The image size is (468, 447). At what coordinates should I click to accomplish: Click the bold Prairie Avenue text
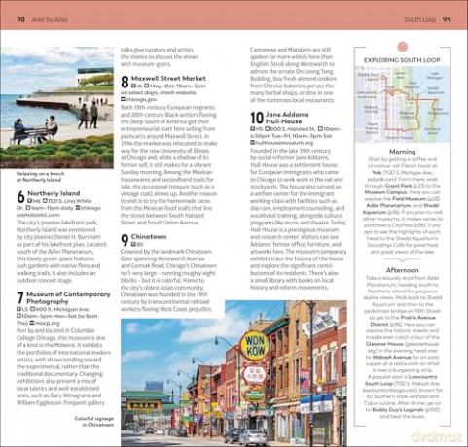click(x=418, y=318)
